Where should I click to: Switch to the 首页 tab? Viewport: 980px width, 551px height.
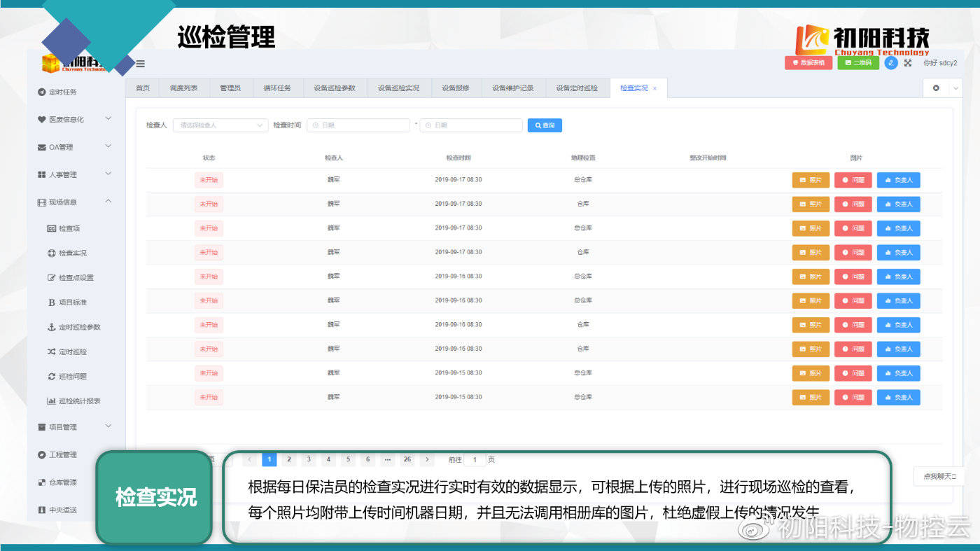click(143, 88)
